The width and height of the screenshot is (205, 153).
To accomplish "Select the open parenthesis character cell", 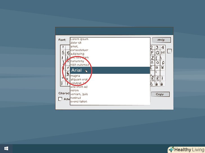I will pyautogui.click(x=157, y=58).
